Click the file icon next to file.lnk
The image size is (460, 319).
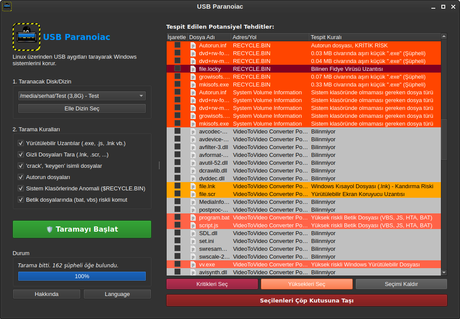pos(194,186)
